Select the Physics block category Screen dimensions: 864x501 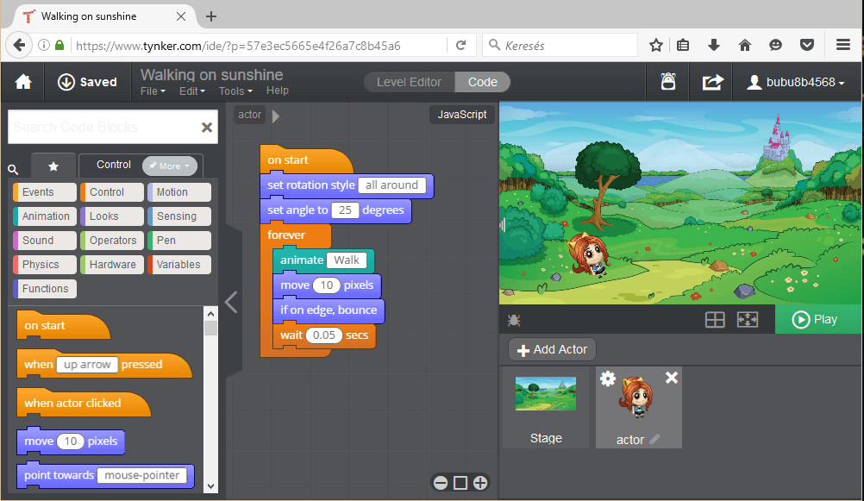(x=45, y=265)
